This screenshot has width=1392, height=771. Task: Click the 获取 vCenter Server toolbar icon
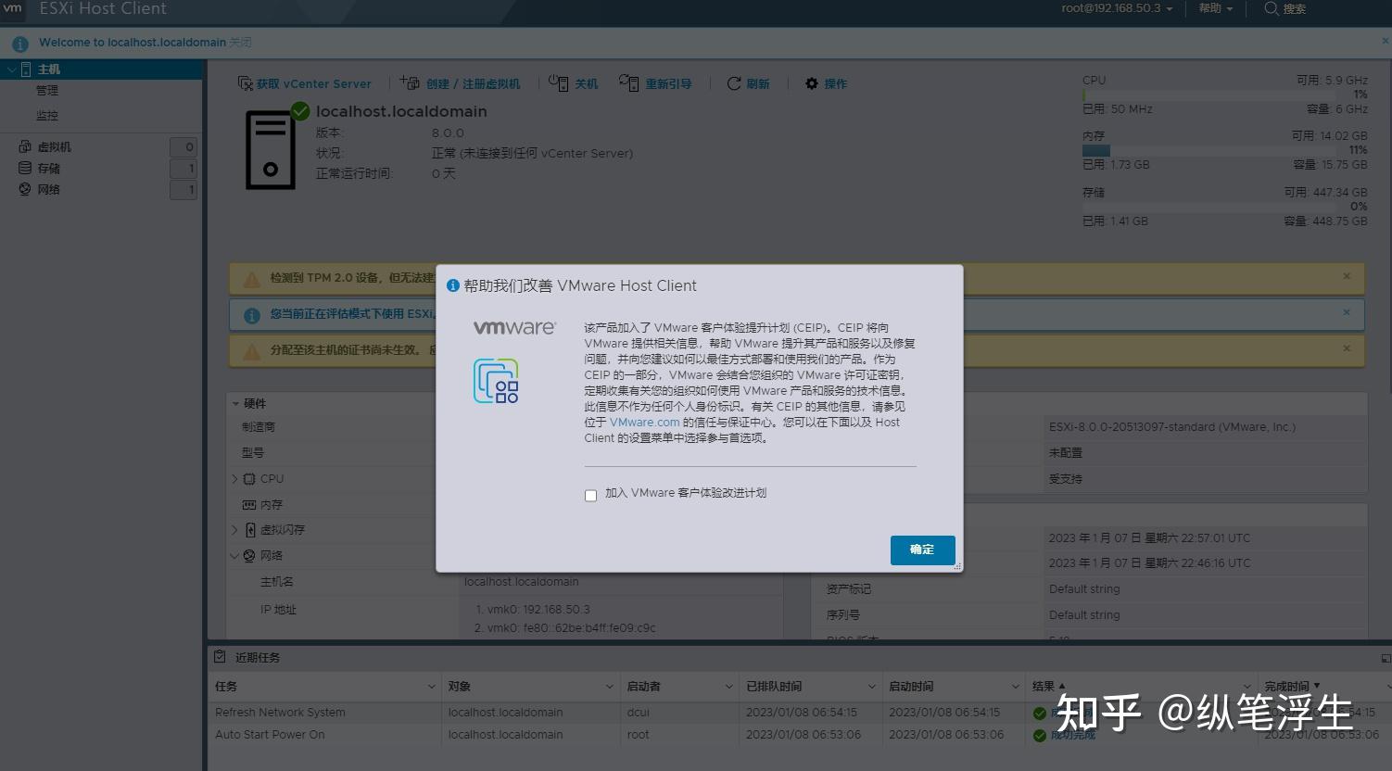pos(246,83)
